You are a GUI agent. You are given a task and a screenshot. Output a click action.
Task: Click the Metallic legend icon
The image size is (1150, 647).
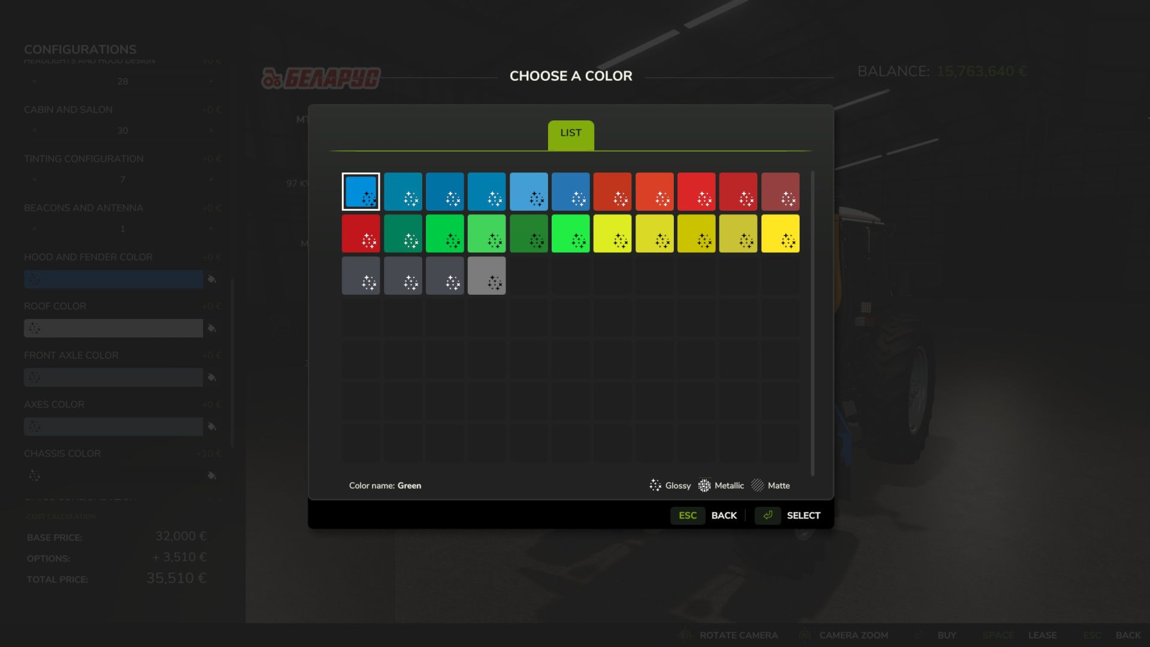click(704, 485)
